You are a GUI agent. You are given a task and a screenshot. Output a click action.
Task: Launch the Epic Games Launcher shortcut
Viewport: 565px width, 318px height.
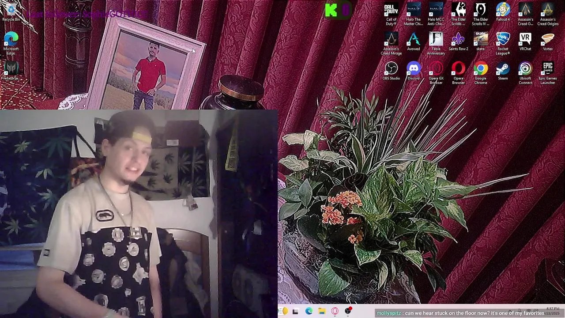[548, 73]
